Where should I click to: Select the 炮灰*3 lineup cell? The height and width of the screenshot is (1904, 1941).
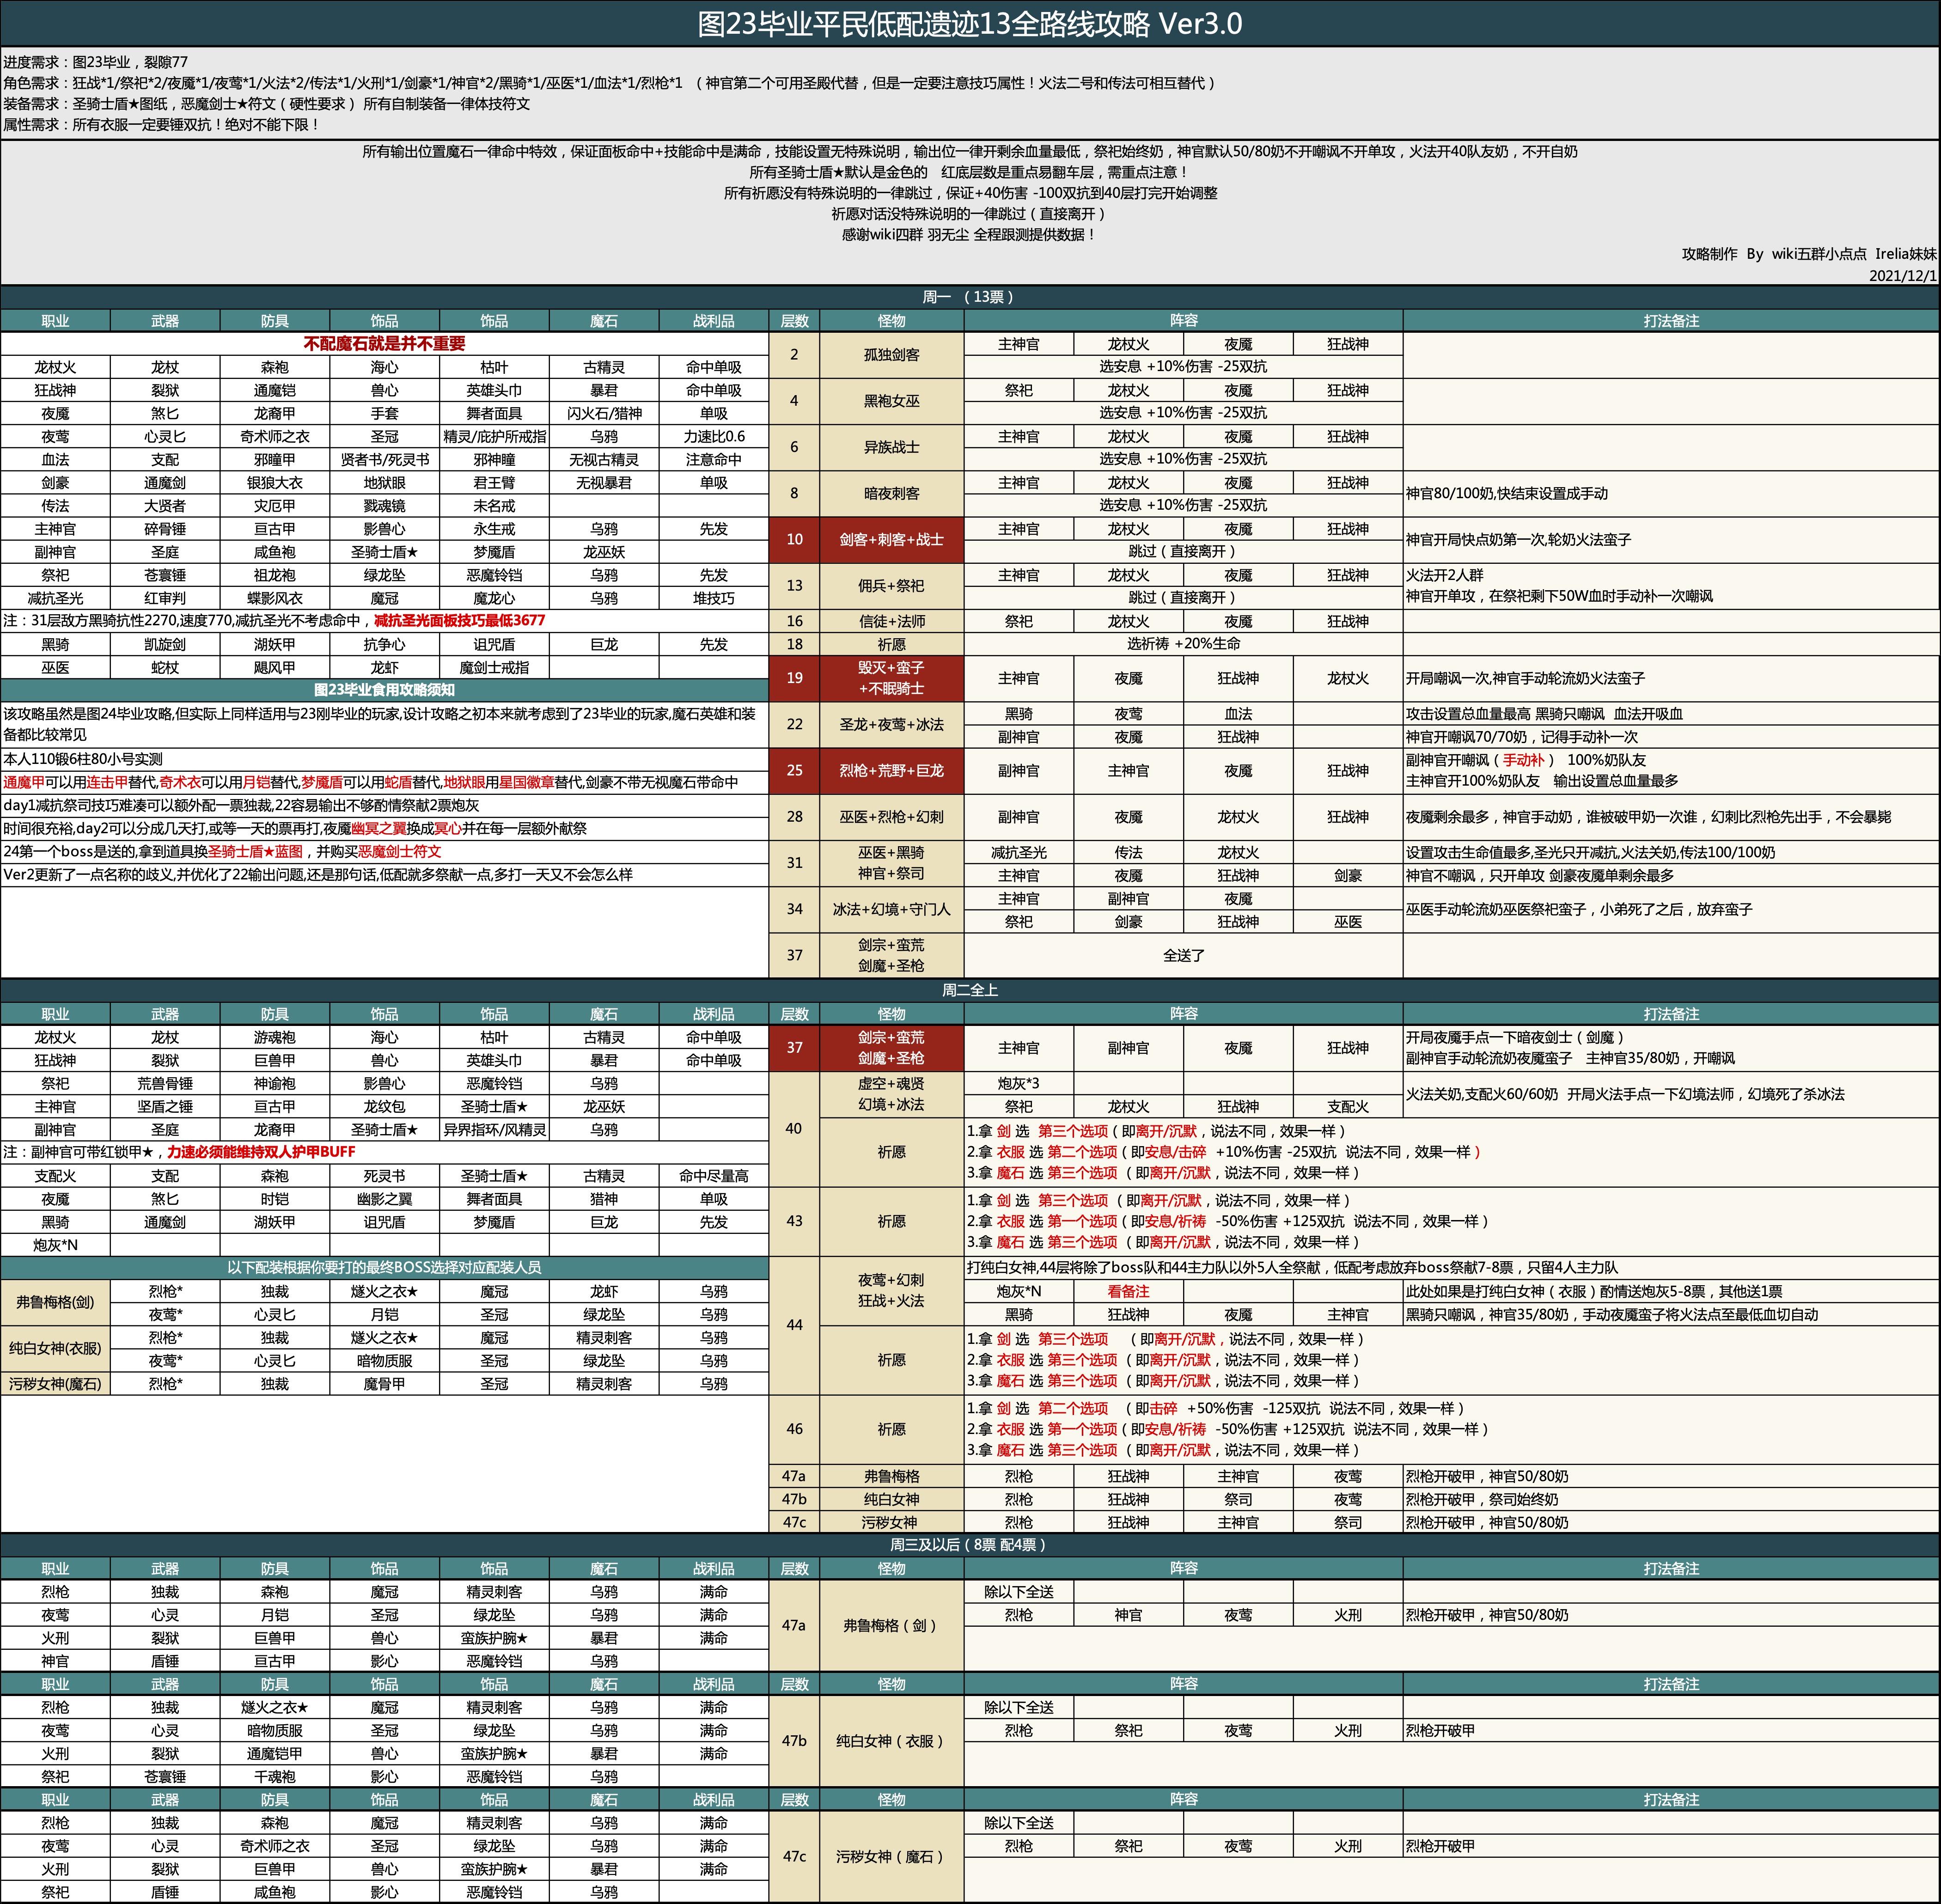(x=1018, y=1083)
